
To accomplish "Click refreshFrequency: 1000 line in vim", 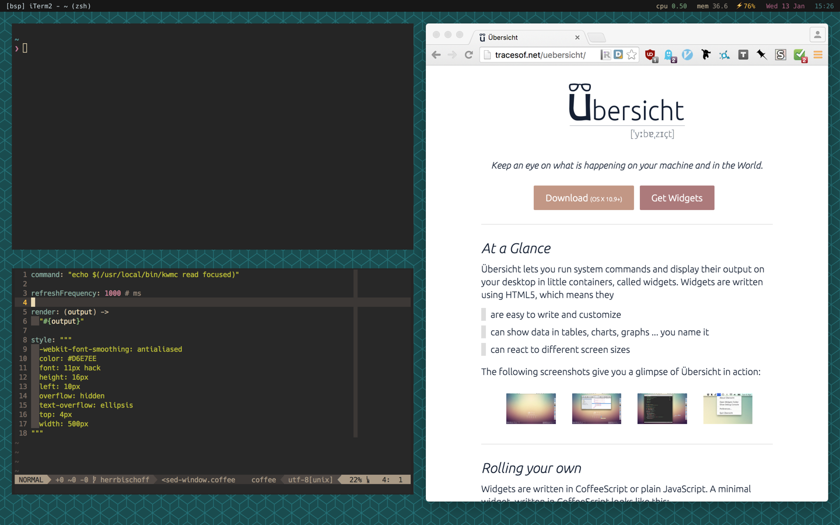I will pyautogui.click(x=86, y=293).
